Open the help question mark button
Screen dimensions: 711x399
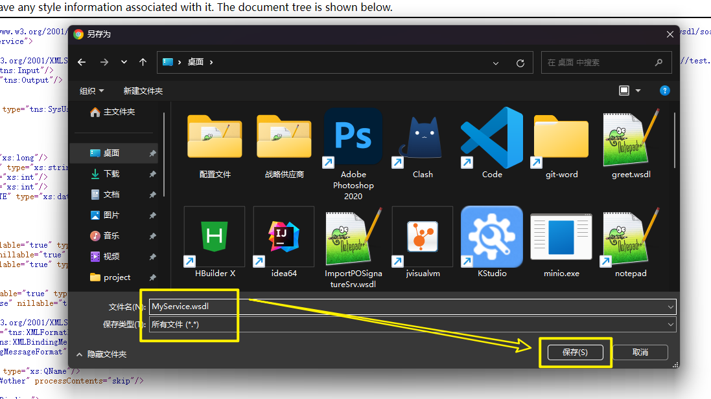pyautogui.click(x=664, y=91)
